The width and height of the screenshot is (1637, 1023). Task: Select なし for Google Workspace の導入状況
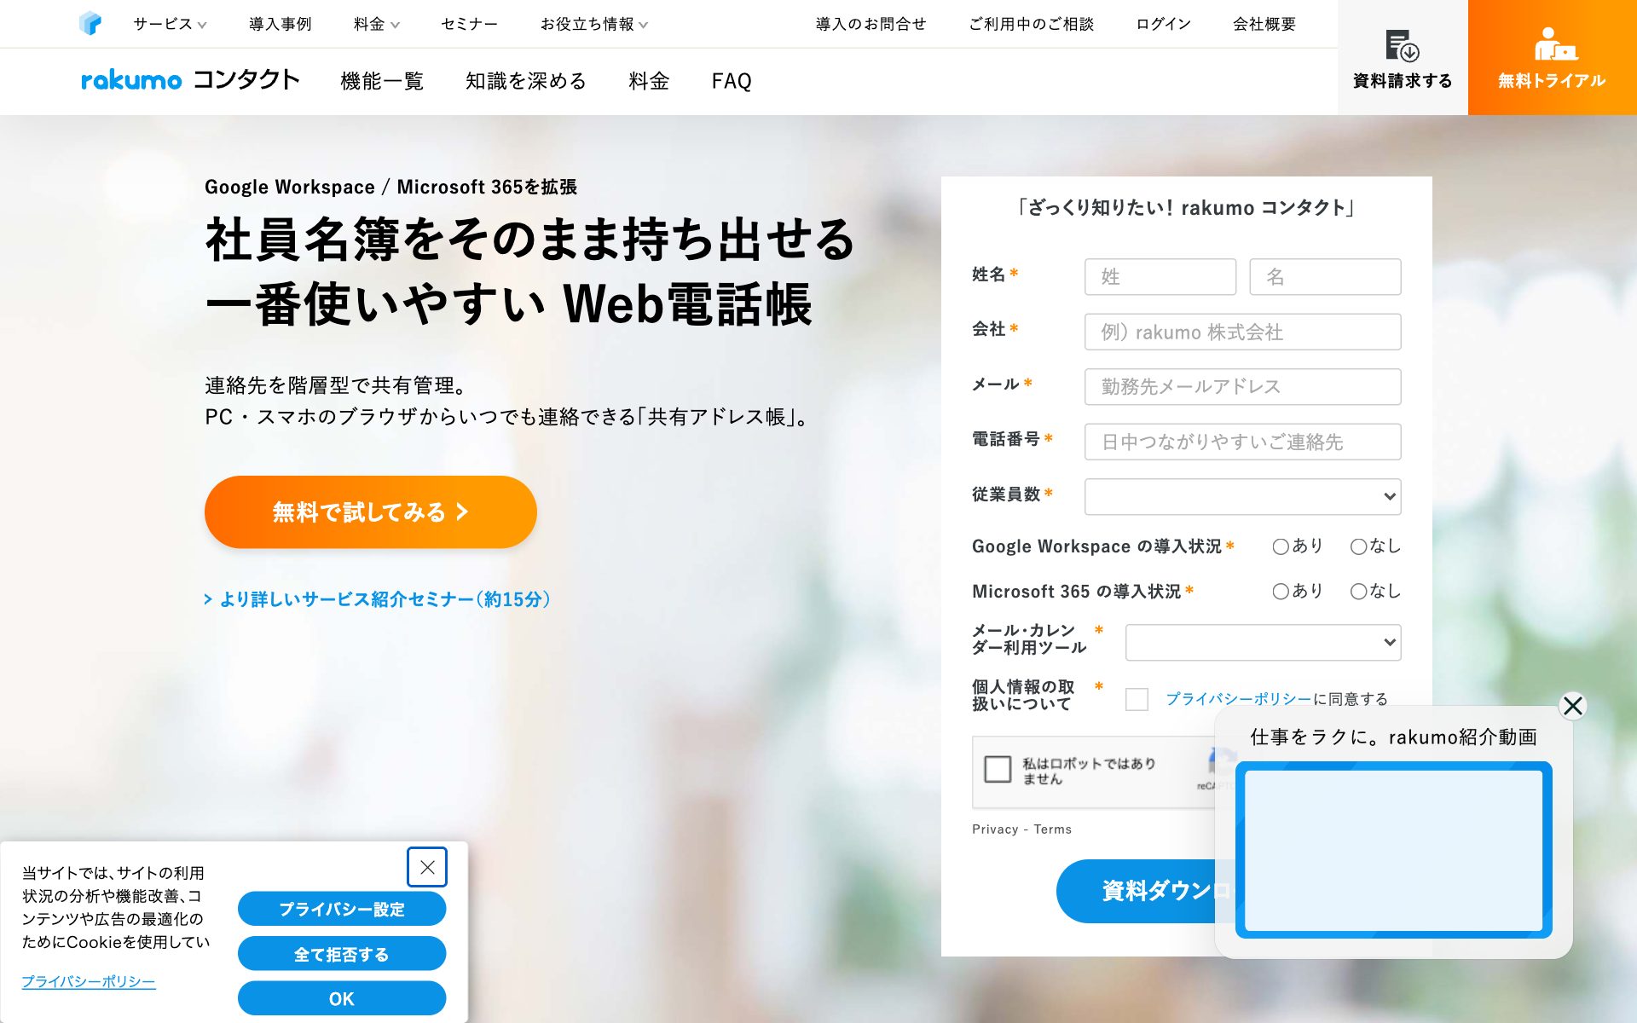(x=1358, y=546)
